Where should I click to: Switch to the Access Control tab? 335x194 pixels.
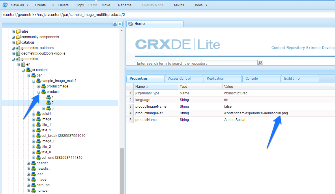(184, 78)
